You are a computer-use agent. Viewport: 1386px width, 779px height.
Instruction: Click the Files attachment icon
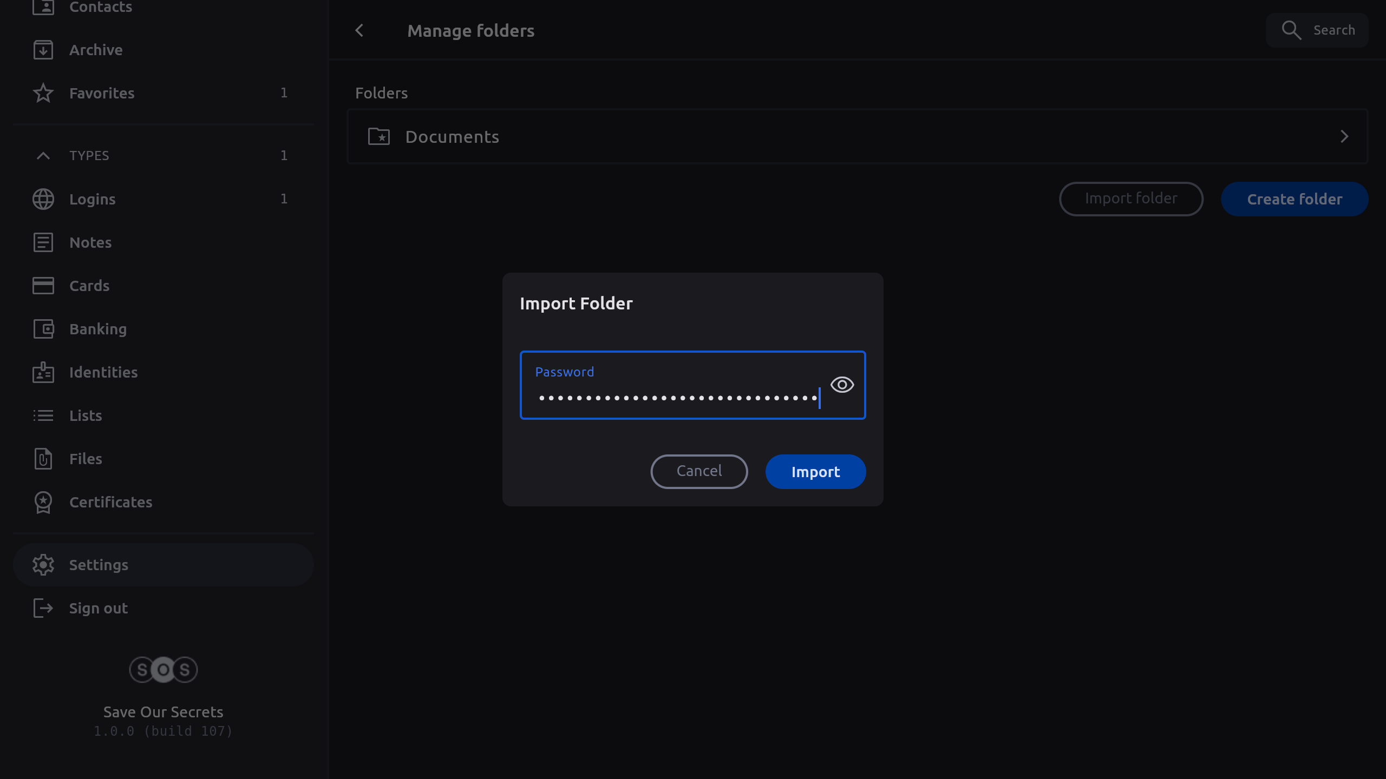pos(43,459)
